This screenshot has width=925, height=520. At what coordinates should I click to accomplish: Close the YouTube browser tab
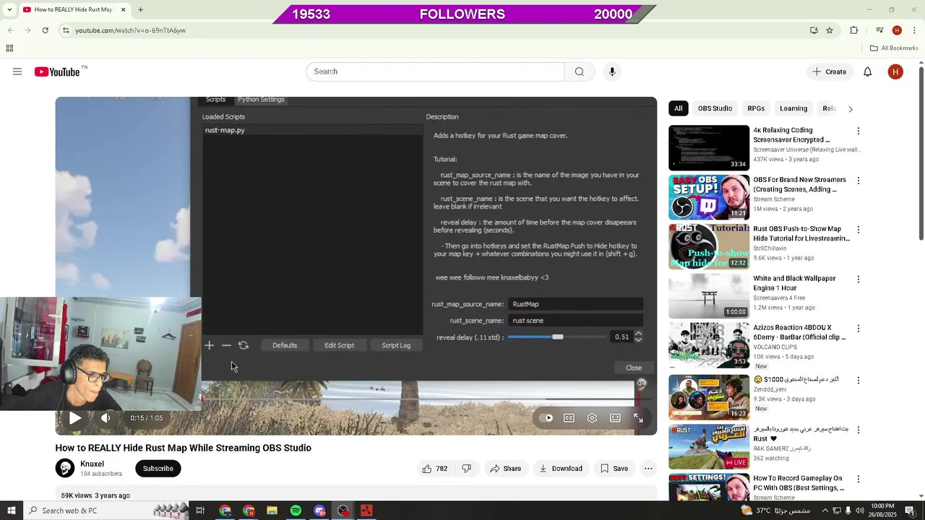(x=123, y=10)
